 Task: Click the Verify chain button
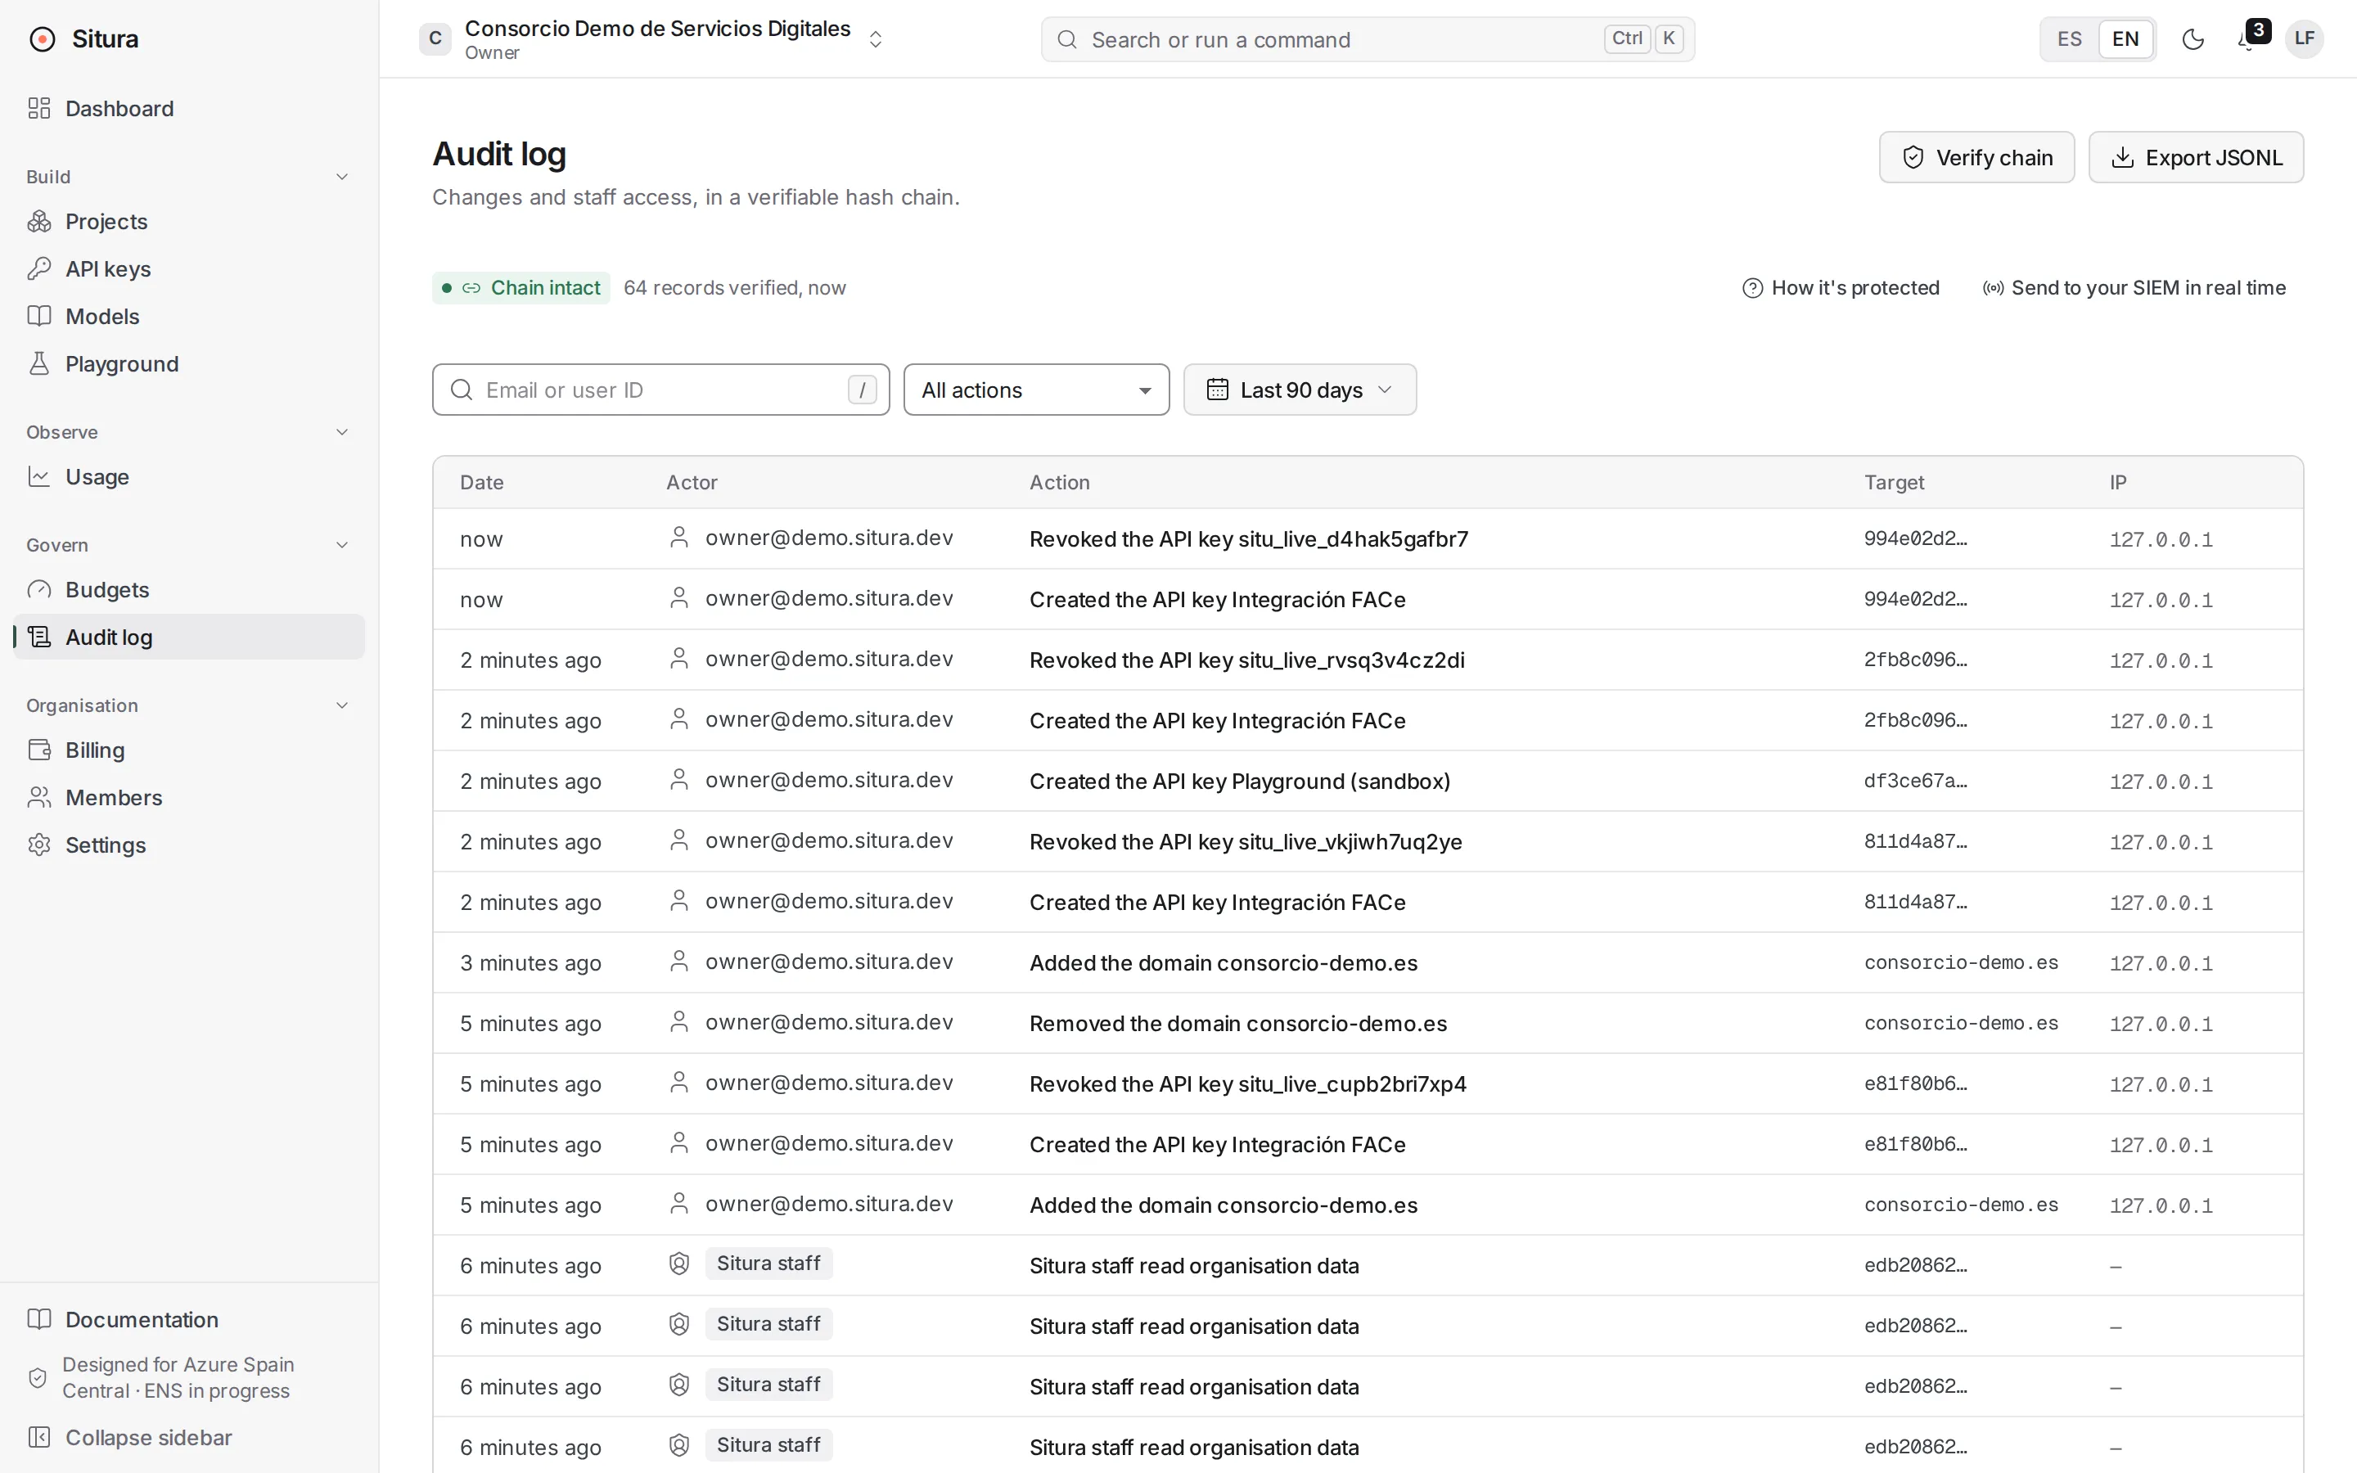1976,157
